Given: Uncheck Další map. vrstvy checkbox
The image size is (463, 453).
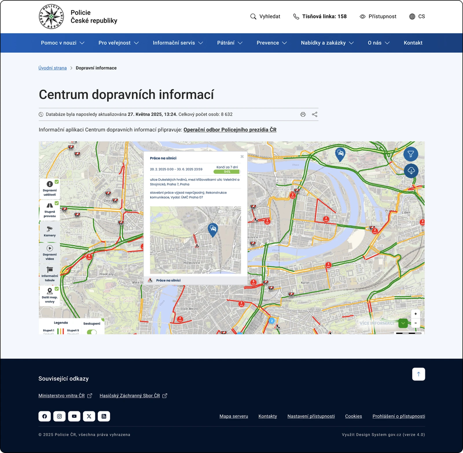Looking at the screenshot, I should (x=57, y=289).
